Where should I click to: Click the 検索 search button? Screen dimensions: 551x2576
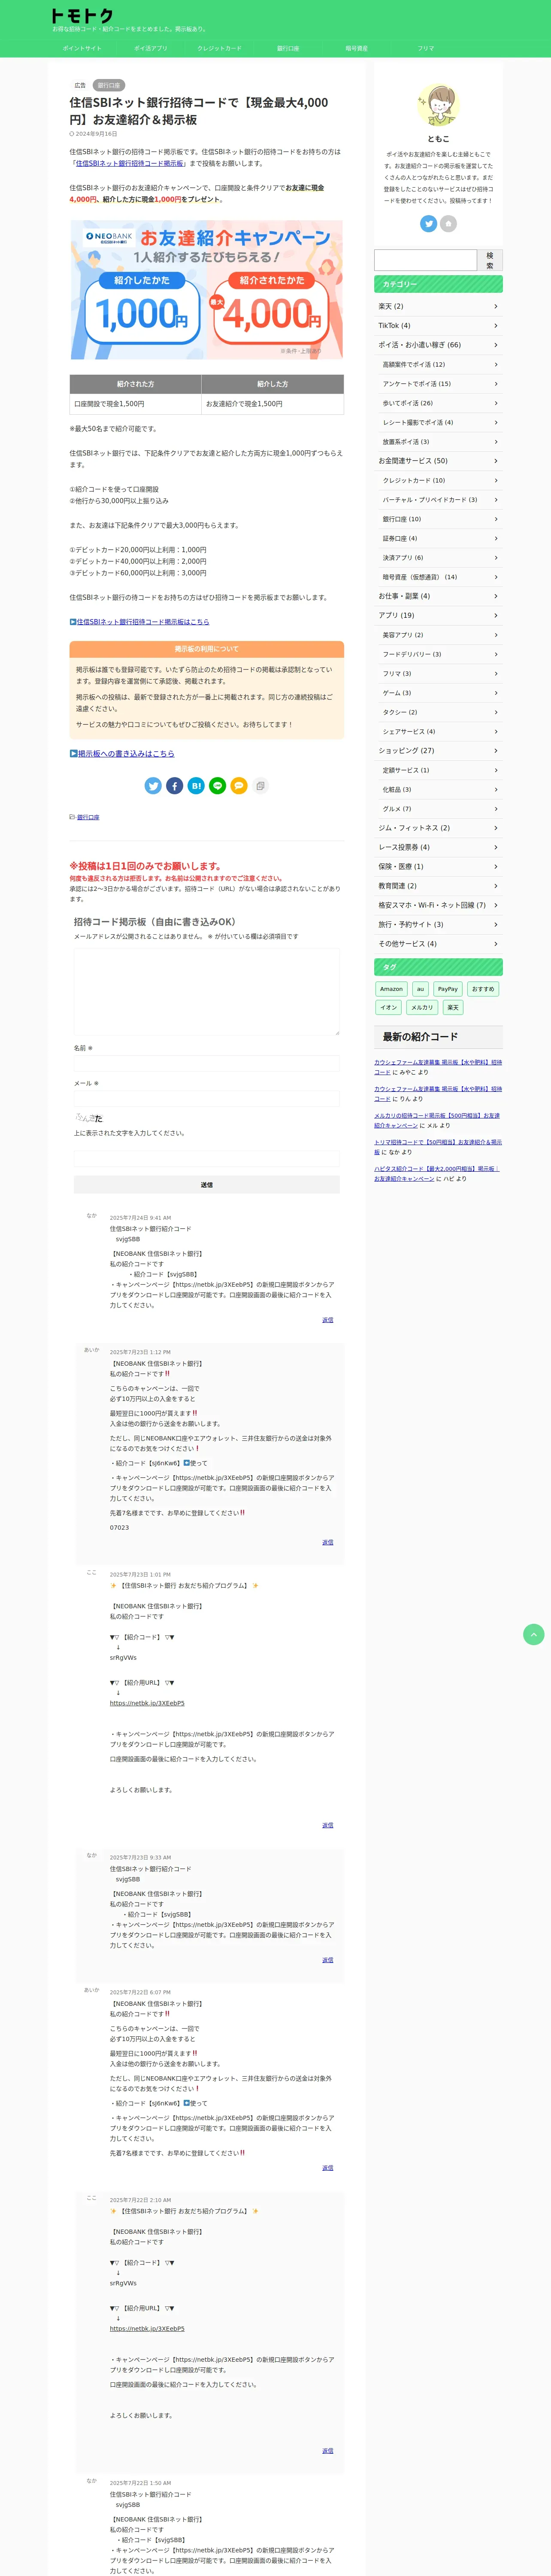490,260
